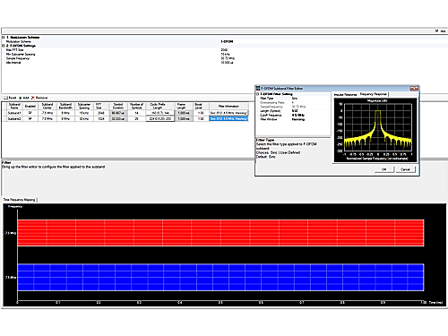The width and height of the screenshot is (448, 336).
Task: Click the red -7.5 MHz subband block
Action: coord(220,233)
